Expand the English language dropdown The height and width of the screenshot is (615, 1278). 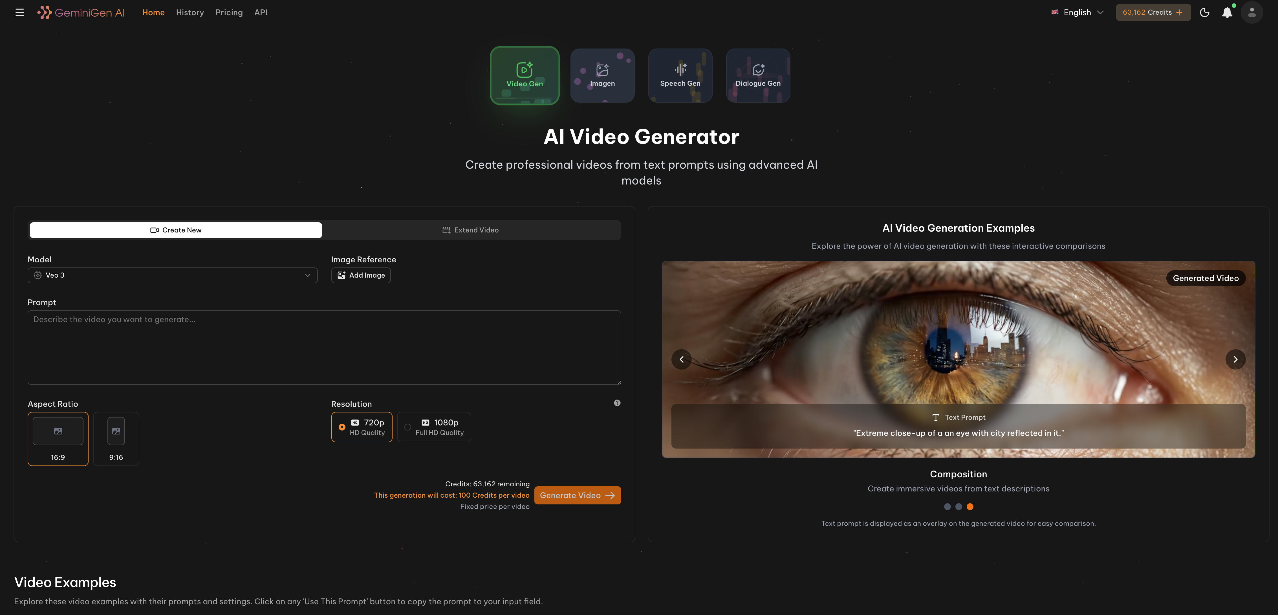click(x=1077, y=12)
